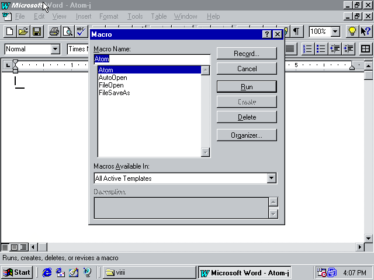Open the Tools menu

click(135, 16)
